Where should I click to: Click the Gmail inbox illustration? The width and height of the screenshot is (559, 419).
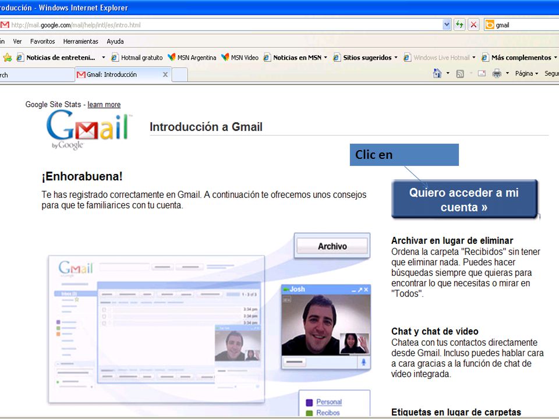point(157,329)
